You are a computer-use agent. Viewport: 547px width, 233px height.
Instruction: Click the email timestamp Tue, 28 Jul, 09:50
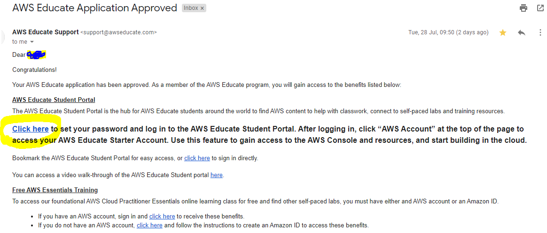click(448, 32)
